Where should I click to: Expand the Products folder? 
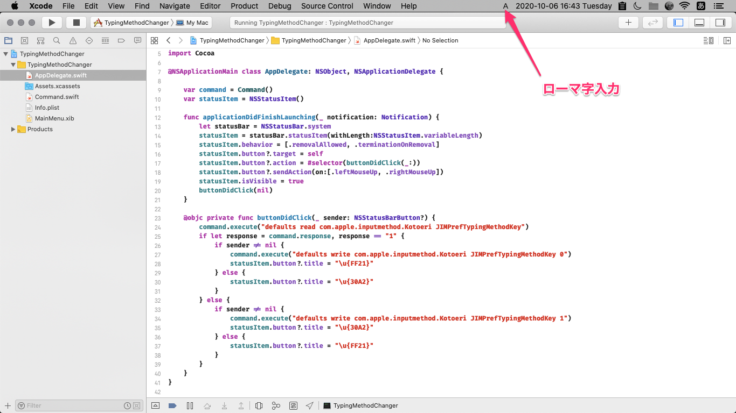coord(13,129)
